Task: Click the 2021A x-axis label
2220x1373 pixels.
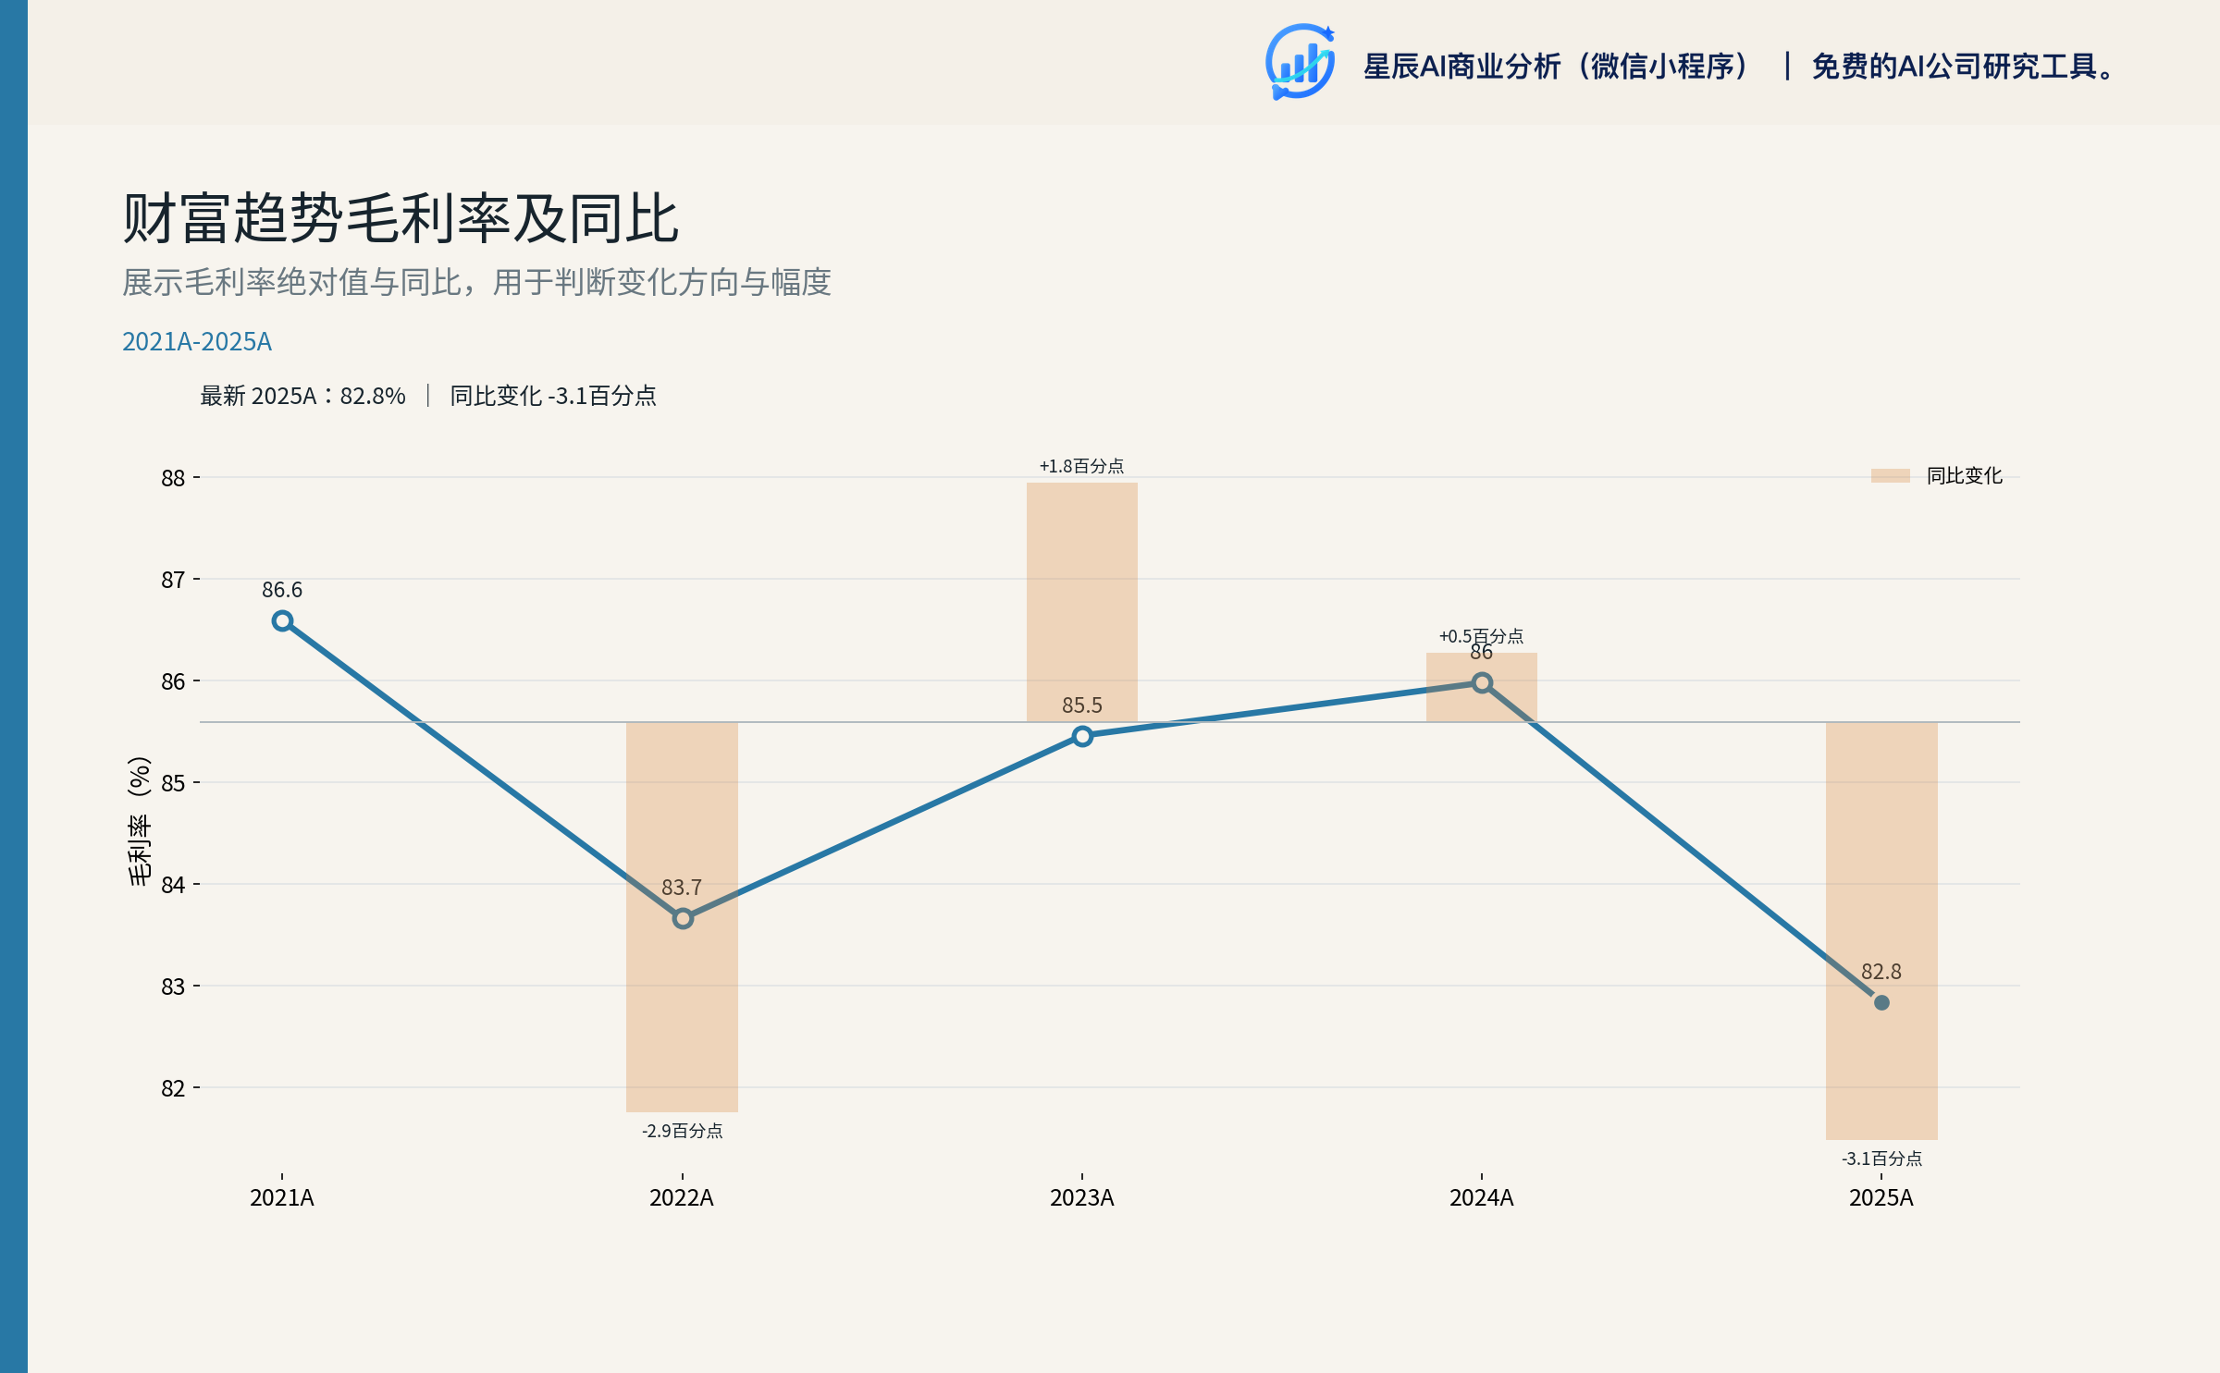Action: click(x=282, y=1197)
